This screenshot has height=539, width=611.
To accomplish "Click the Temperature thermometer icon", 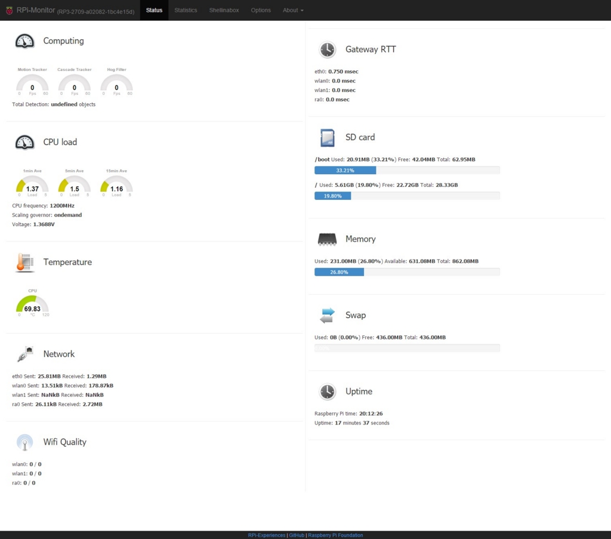I will coord(24,262).
